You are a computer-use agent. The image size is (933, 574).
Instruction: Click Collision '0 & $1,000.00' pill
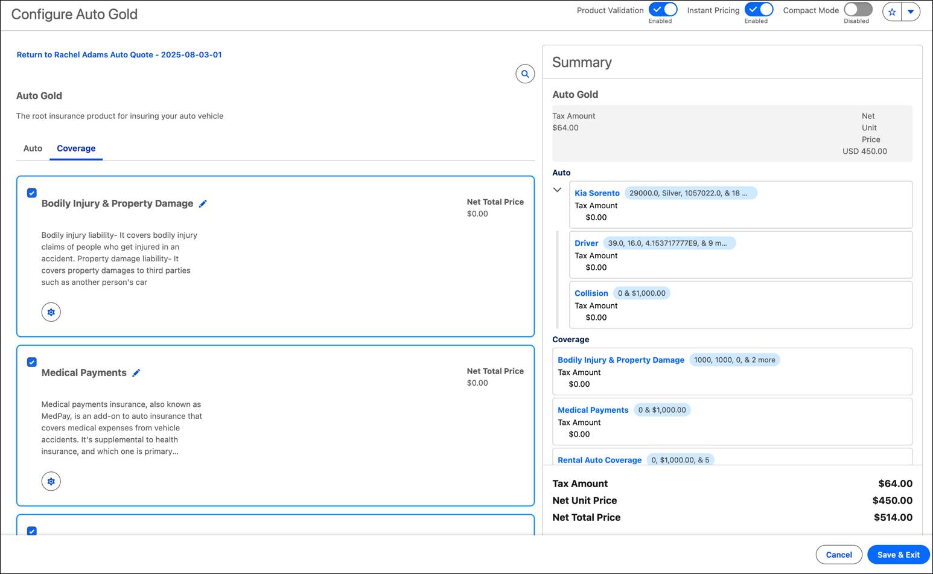click(642, 293)
